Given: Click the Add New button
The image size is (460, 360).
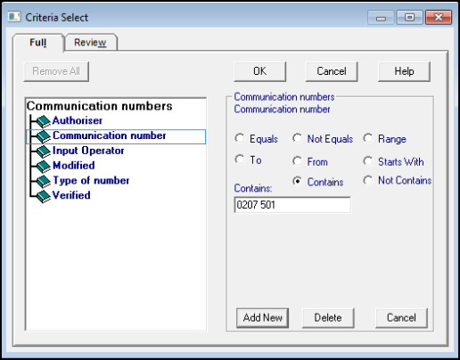Looking at the screenshot, I should tap(263, 318).
